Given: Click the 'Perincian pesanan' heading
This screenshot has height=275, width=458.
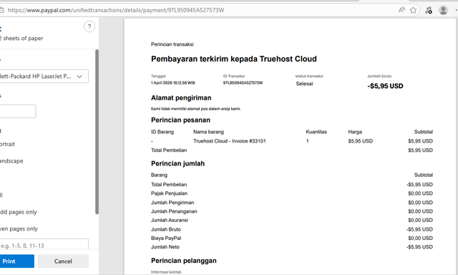Looking at the screenshot, I should pyautogui.click(x=180, y=120).
